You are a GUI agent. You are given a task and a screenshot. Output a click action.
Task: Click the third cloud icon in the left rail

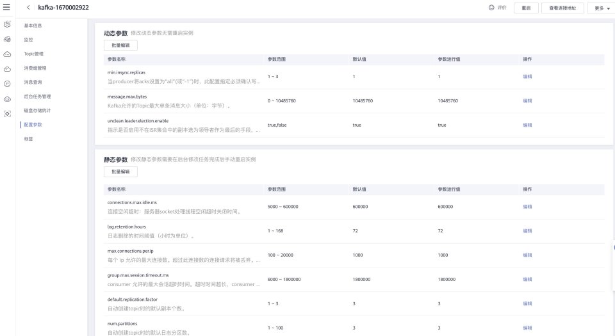(7, 54)
